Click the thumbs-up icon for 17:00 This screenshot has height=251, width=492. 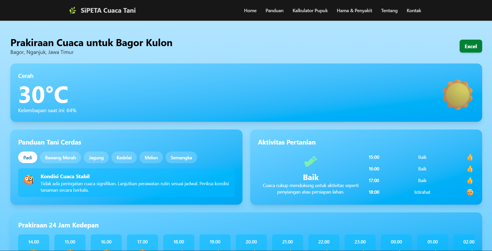tap(470, 181)
